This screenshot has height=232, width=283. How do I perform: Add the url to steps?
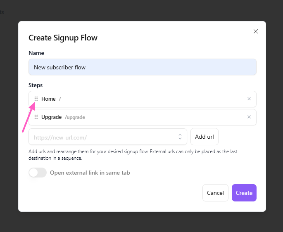(205, 137)
